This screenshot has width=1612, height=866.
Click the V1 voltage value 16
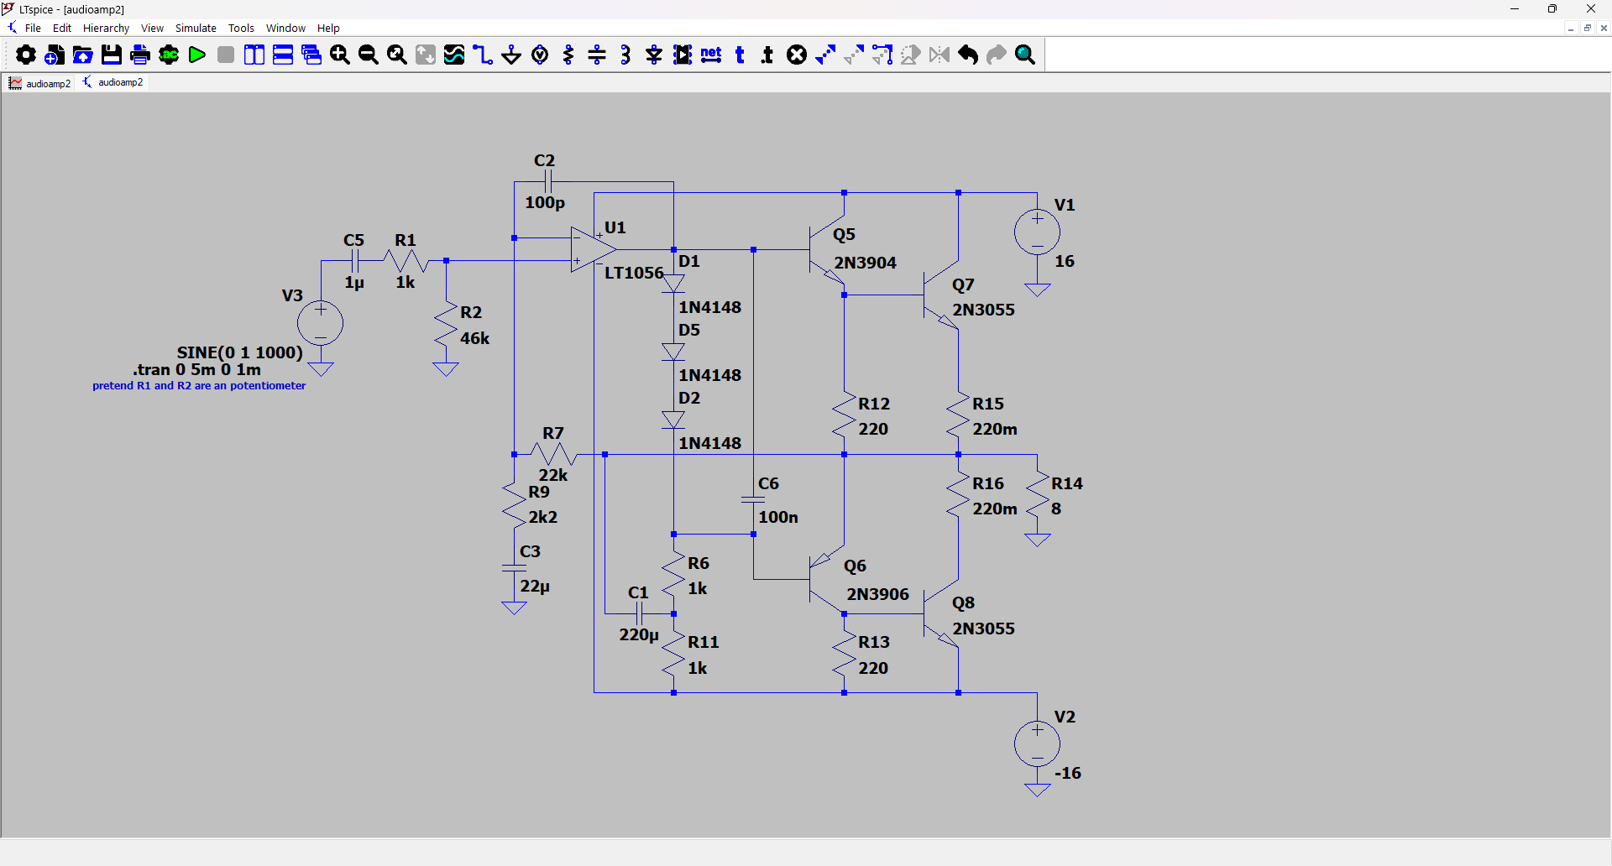pyautogui.click(x=1065, y=261)
